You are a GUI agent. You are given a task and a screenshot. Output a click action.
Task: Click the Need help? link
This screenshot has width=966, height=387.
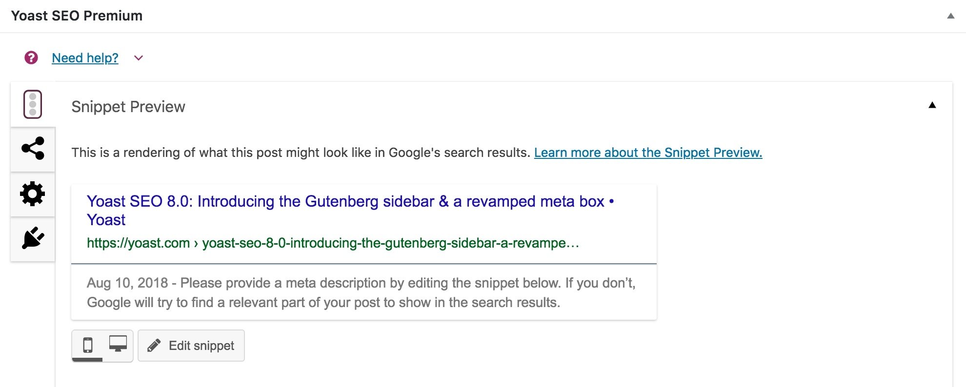[85, 58]
